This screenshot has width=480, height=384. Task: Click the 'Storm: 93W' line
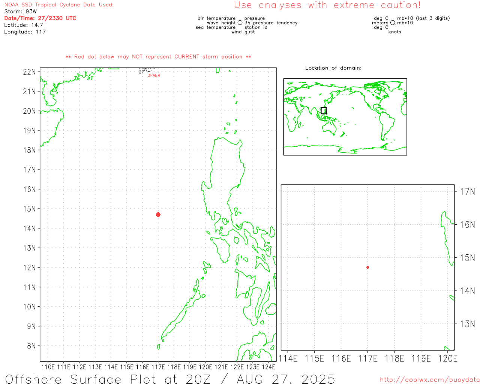[21, 12]
